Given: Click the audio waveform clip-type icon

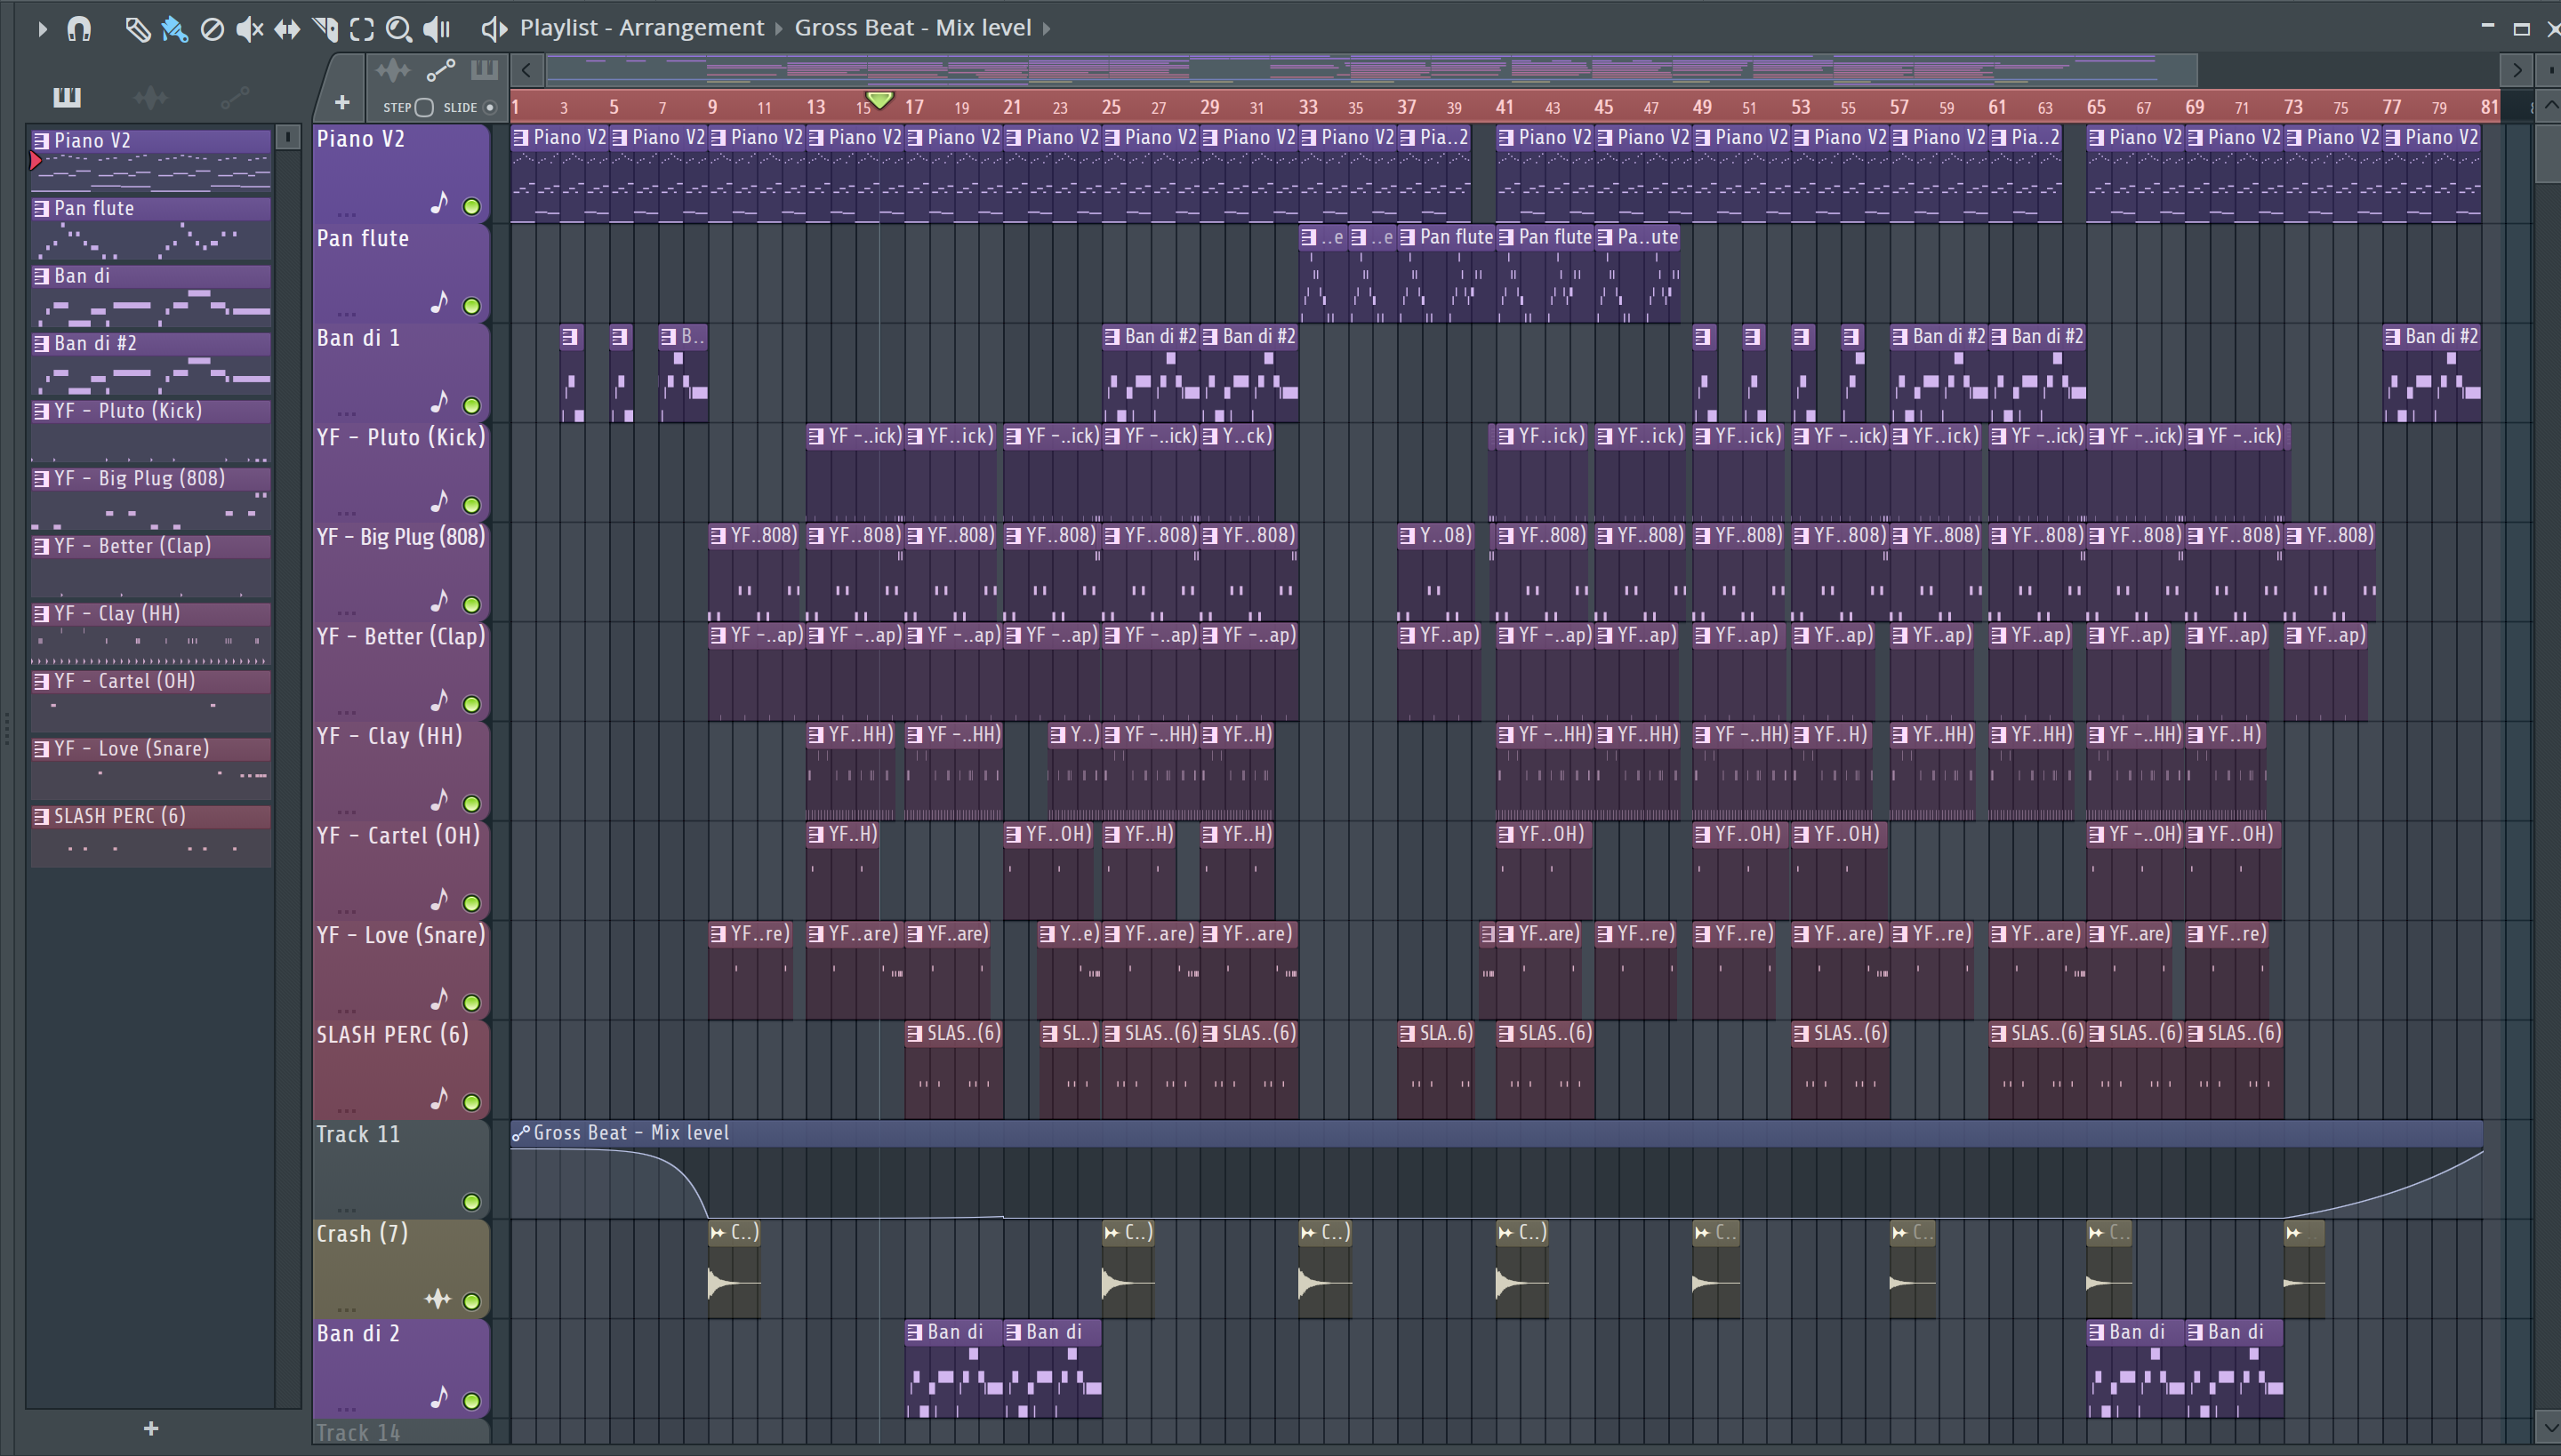Looking at the screenshot, I should [392, 70].
